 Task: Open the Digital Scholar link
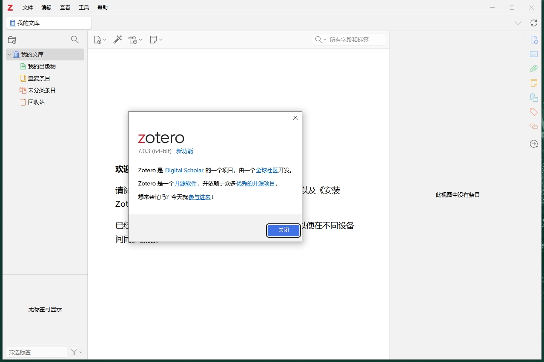pos(184,170)
